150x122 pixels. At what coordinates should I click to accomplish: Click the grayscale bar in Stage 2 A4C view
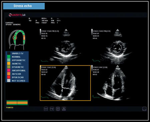tap(92, 69)
